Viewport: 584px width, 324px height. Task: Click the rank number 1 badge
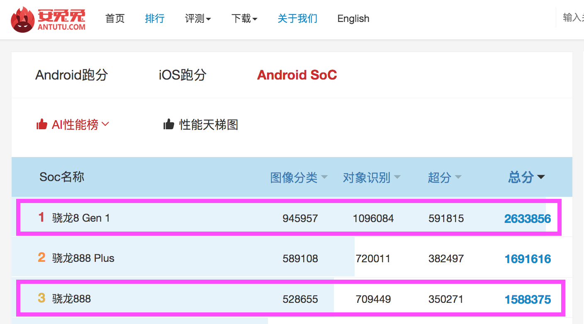pyautogui.click(x=41, y=217)
